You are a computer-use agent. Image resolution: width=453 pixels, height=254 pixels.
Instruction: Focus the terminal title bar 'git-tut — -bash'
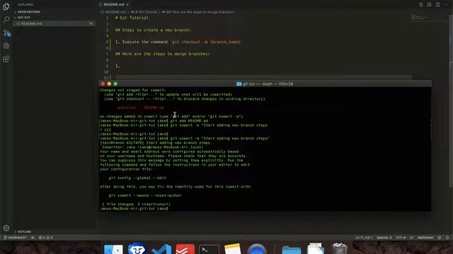[x=265, y=84]
